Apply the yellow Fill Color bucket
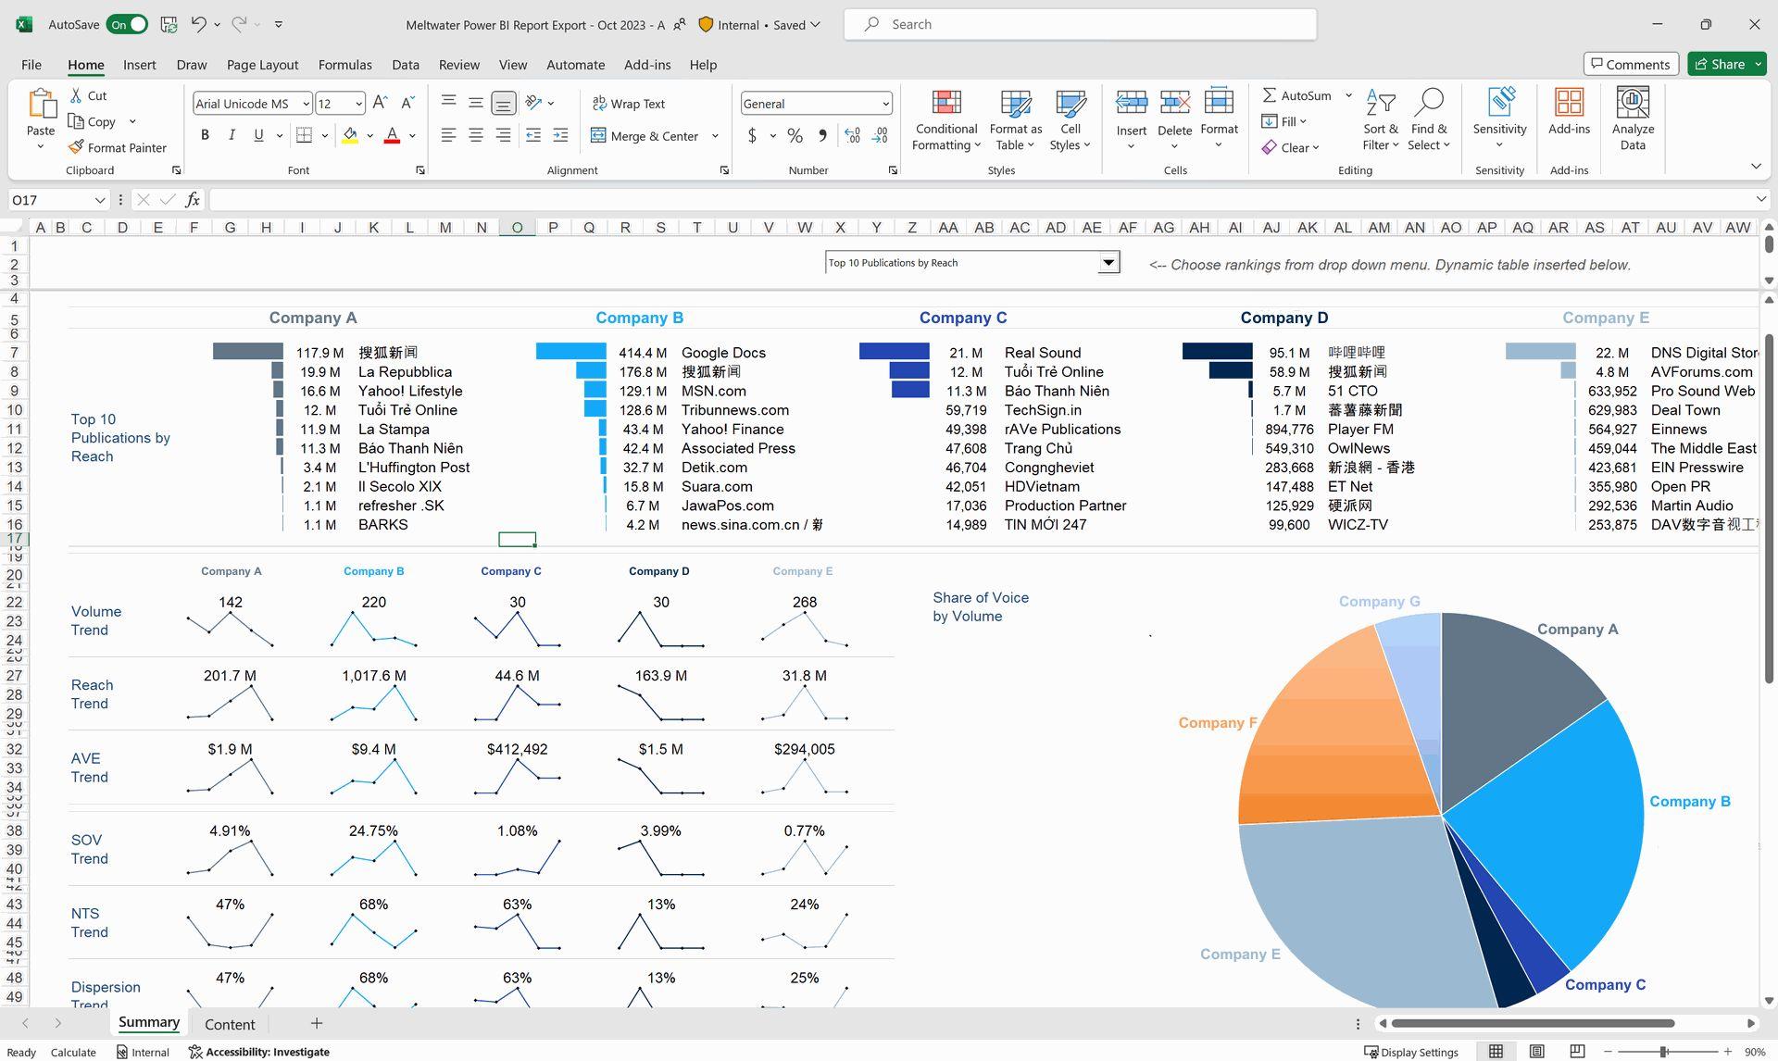This screenshot has width=1778, height=1061. click(350, 135)
